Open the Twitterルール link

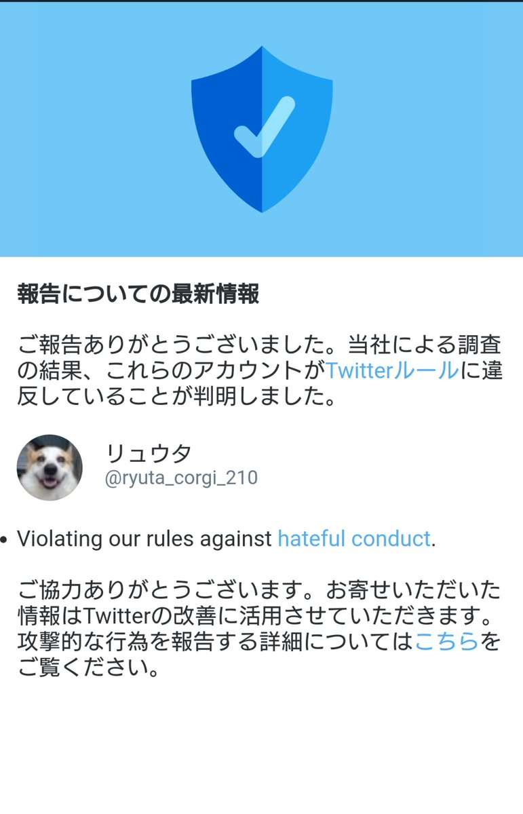[393, 371]
